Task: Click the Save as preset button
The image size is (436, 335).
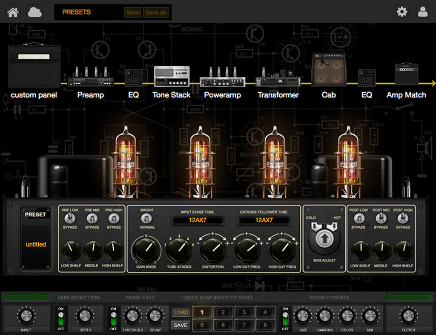Action: 156,12
